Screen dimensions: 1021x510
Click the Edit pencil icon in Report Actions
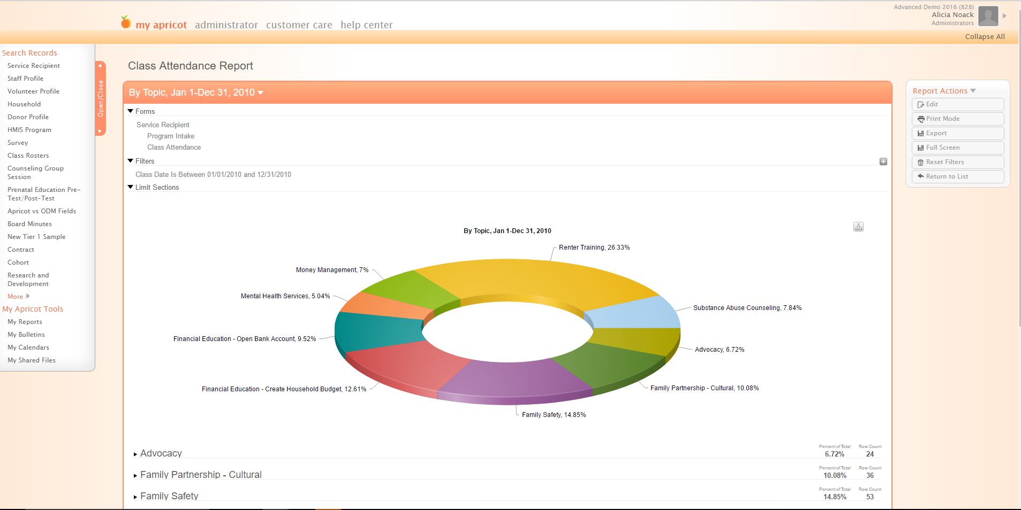pyautogui.click(x=920, y=105)
